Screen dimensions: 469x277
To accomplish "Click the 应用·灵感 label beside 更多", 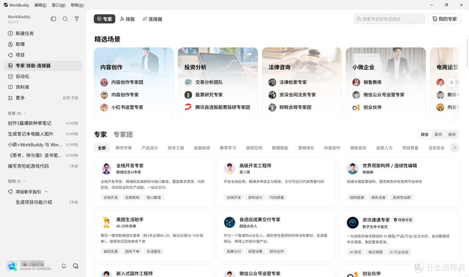I will 70,98.
